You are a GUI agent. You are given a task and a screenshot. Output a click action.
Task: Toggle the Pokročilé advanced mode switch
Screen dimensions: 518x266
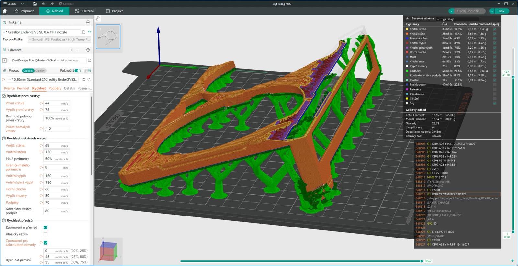78,71
